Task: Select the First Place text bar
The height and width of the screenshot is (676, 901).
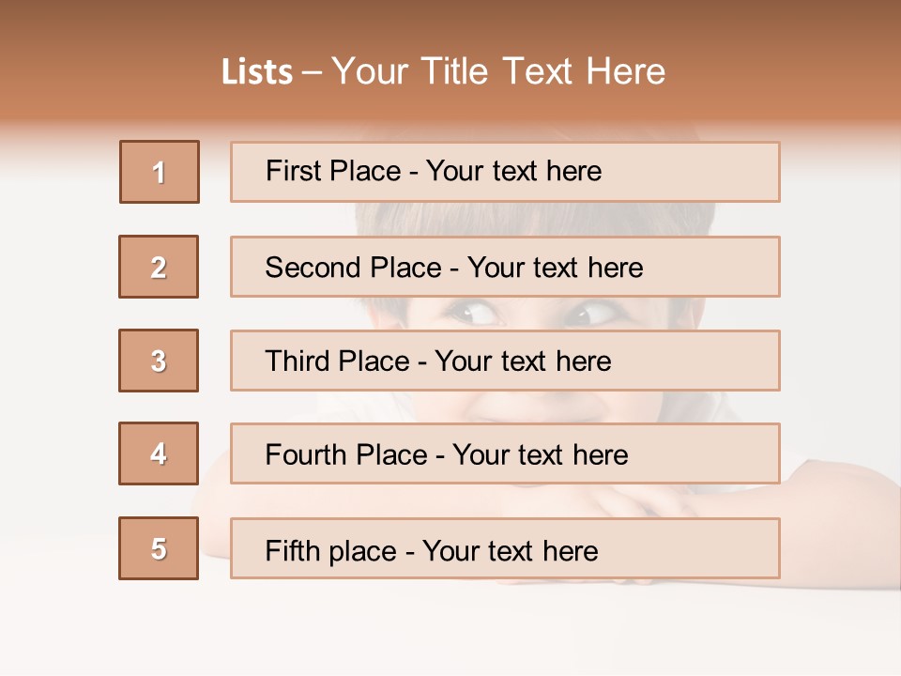Action: click(505, 172)
